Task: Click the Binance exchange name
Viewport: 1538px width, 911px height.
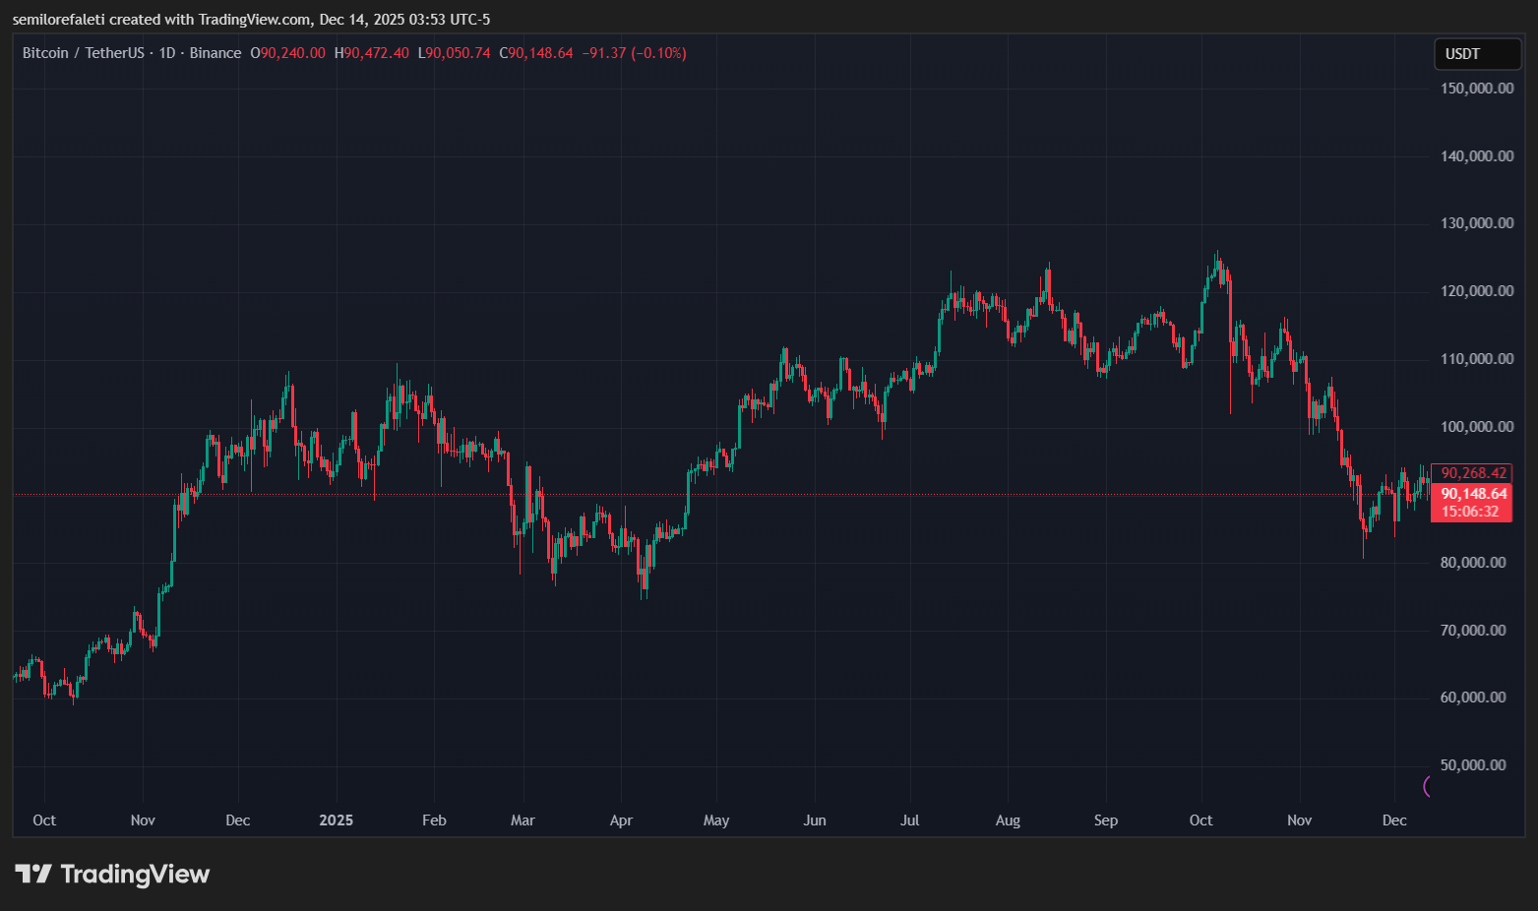Action: (216, 52)
